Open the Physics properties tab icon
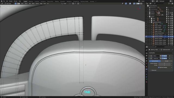 [147, 74]
